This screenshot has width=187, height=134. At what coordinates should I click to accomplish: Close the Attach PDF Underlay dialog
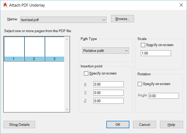coord(181,5)
